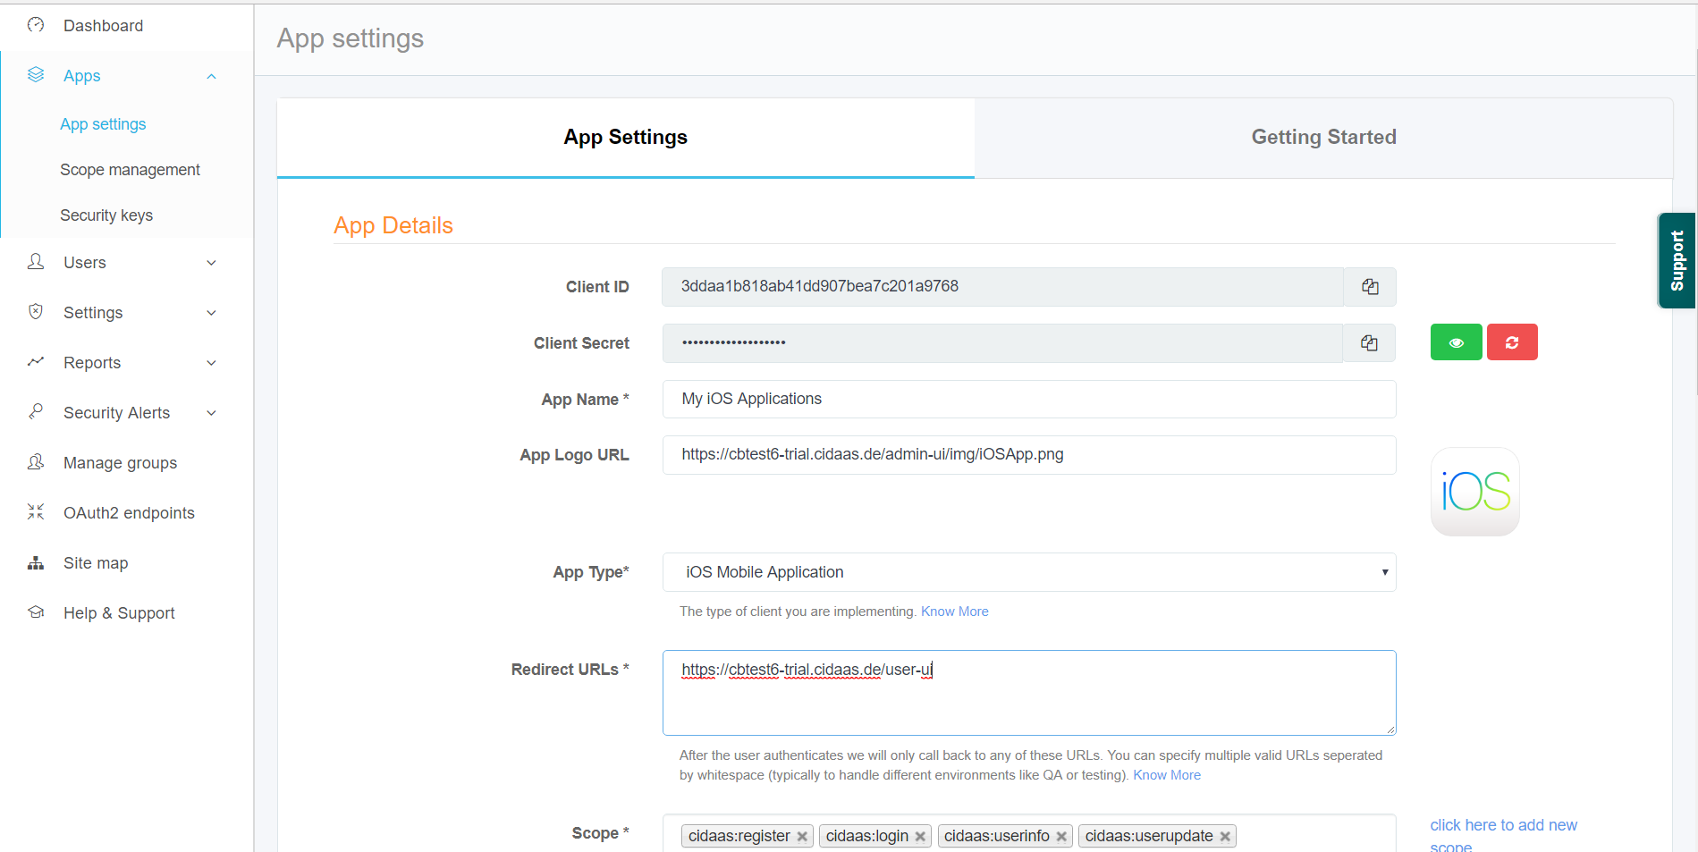
Task: Click the Apps layers icon
Action: pos(36,75)
